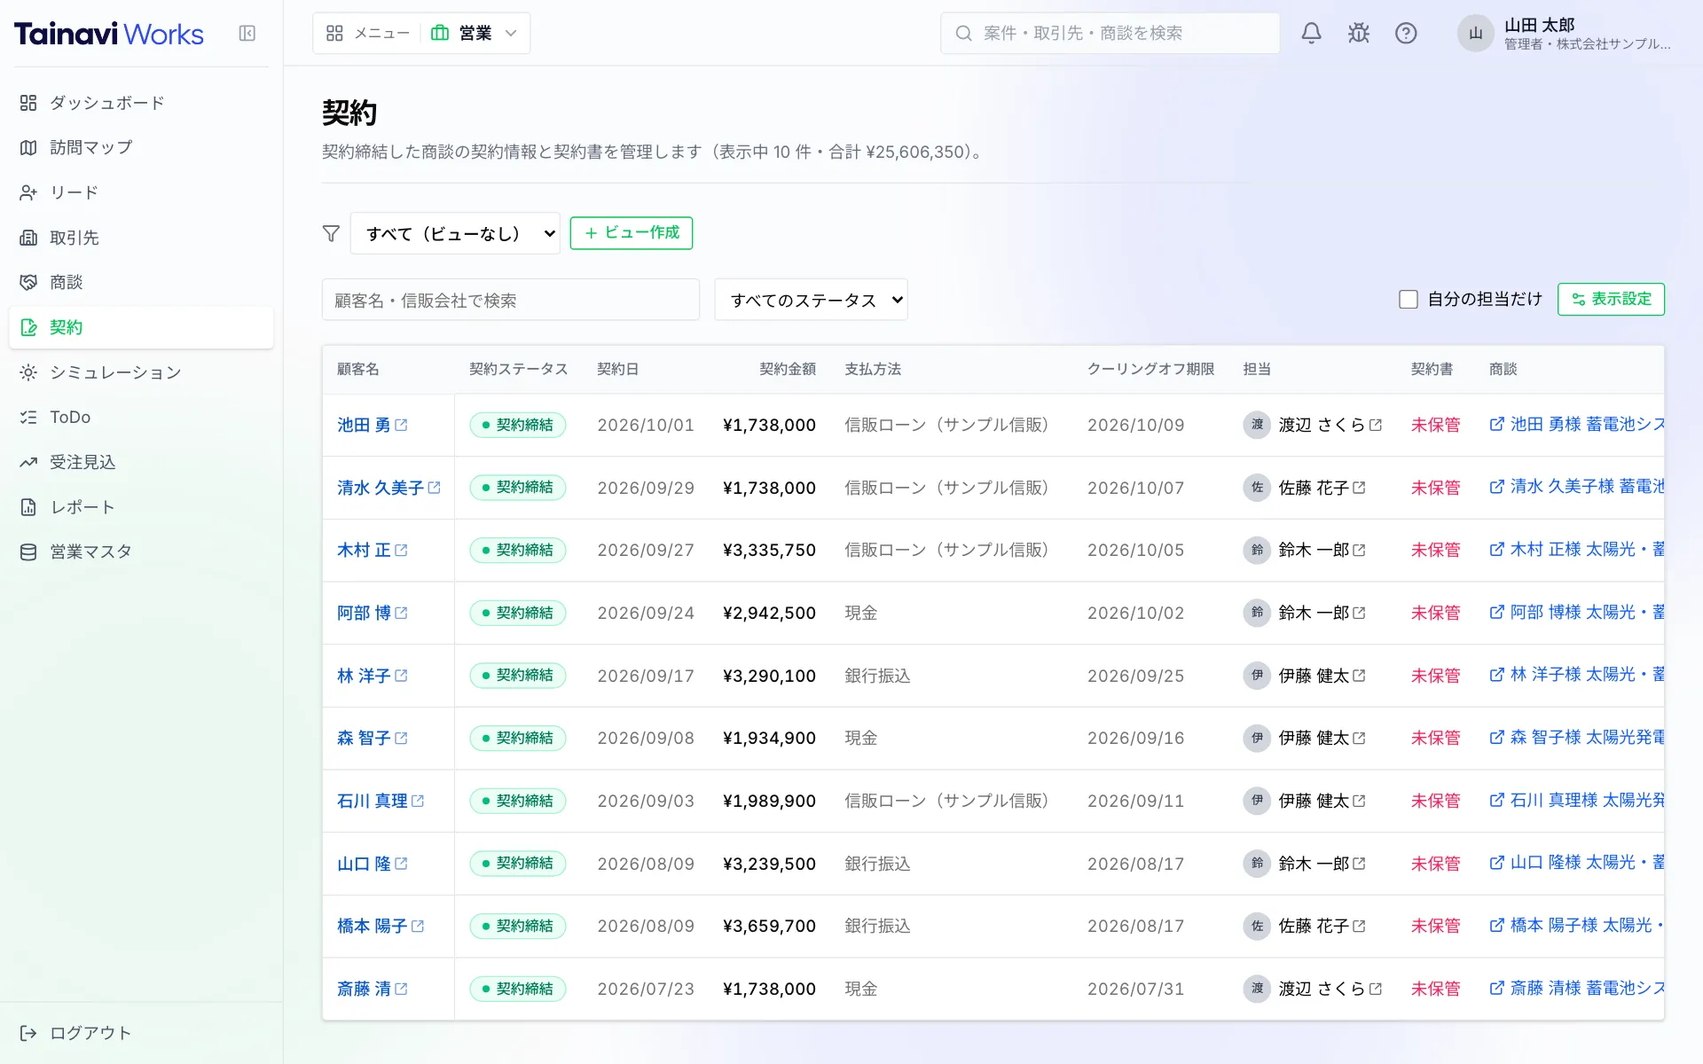Click the 契約金額 column header

(788, 369)
